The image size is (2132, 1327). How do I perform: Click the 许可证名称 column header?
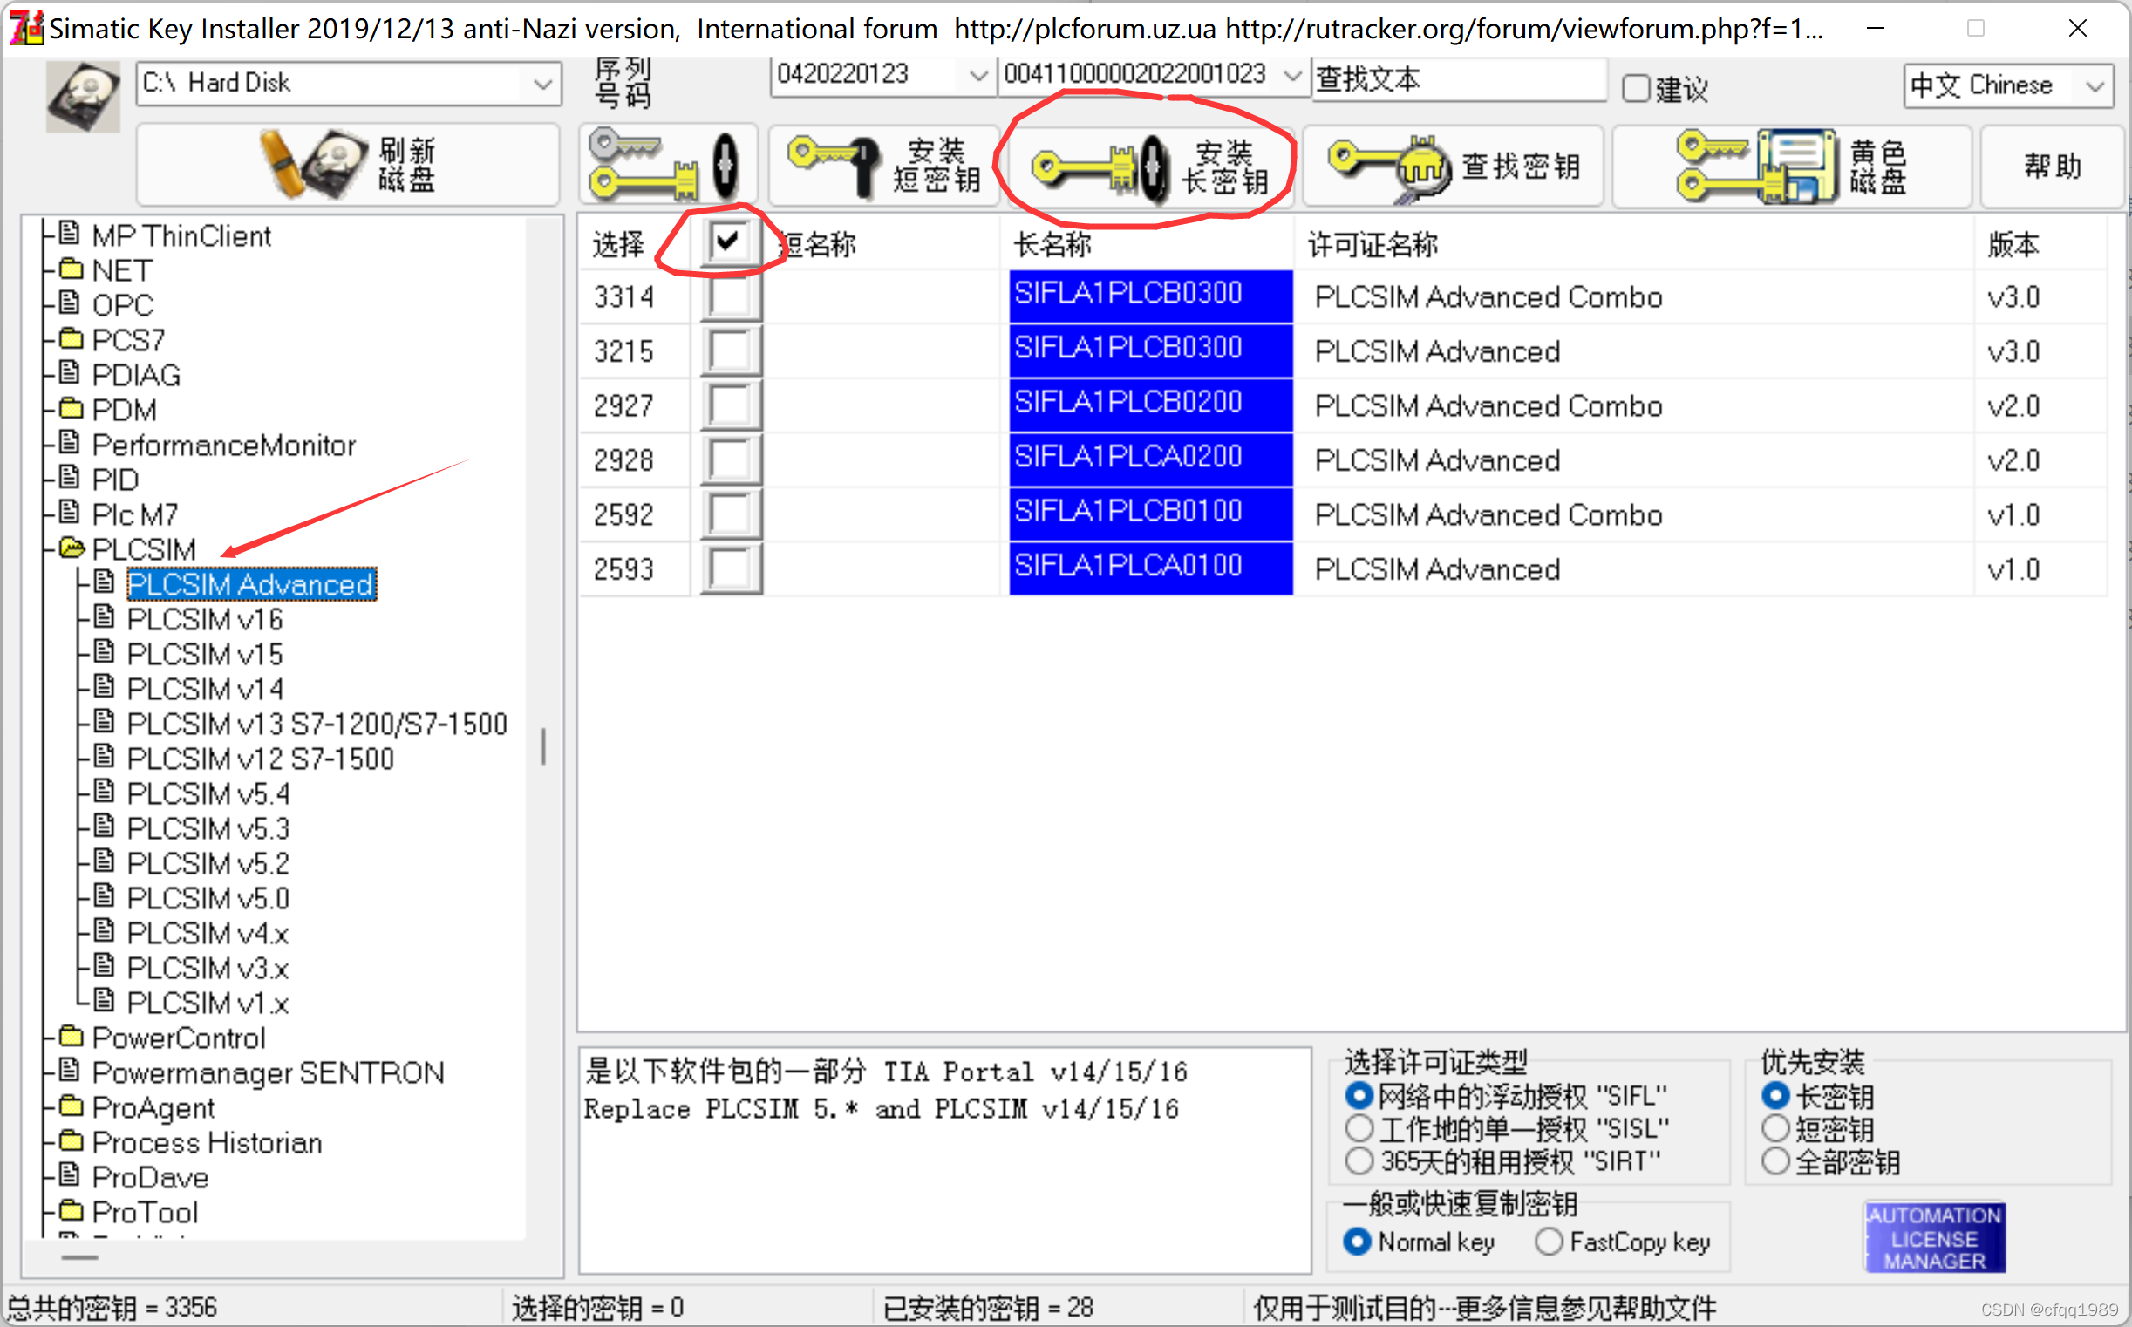[x=1373, y=244]
